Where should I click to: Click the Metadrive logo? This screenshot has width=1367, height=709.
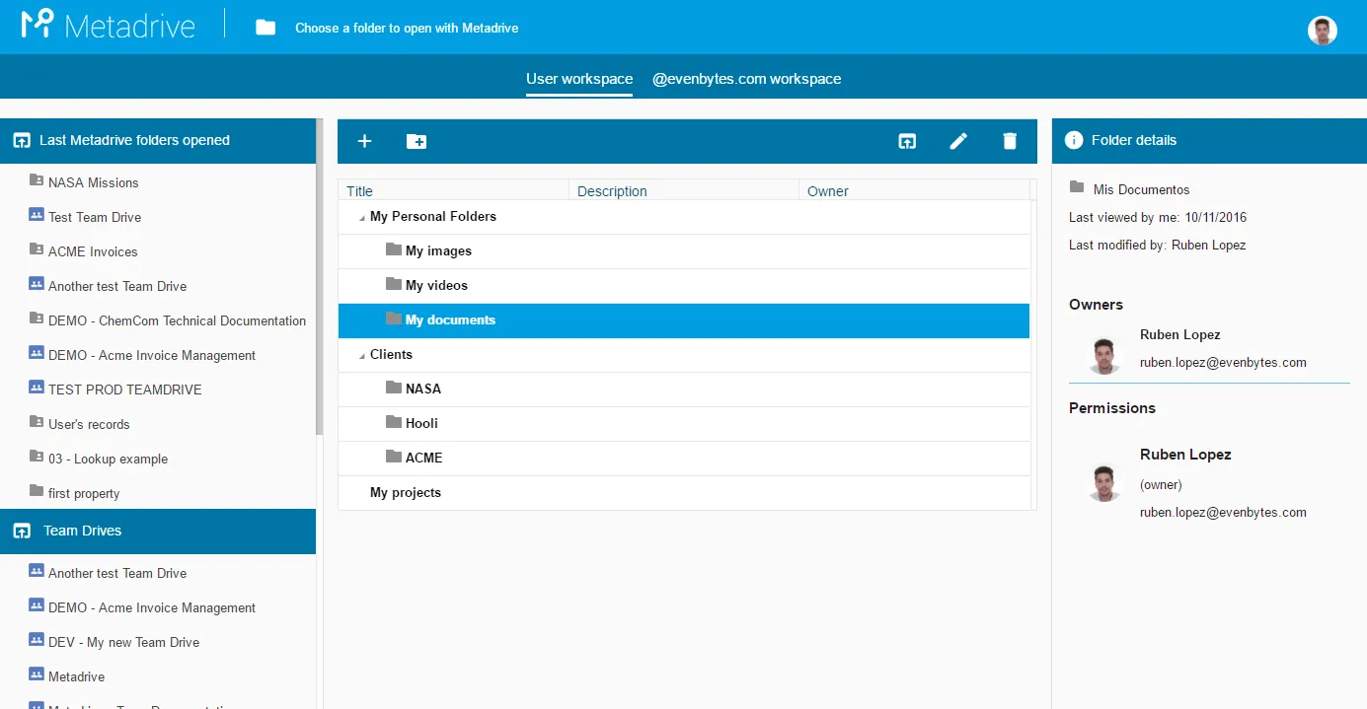click(109, 24)
